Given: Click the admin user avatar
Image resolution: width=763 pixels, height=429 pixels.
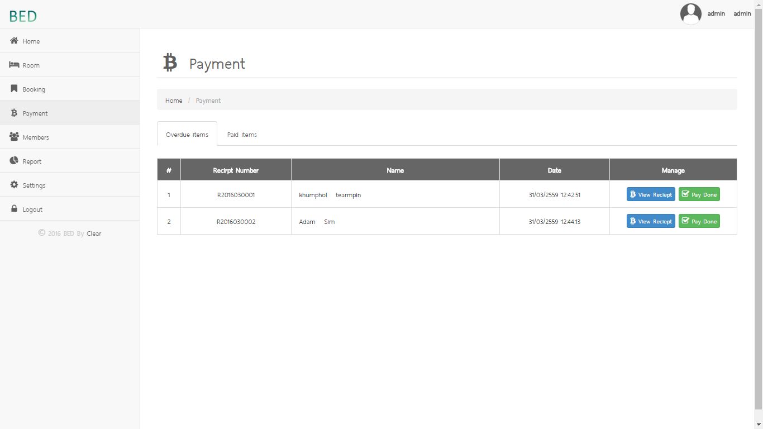Looking at the screenshot, I should pyautogui.click(x=690, y=14).
